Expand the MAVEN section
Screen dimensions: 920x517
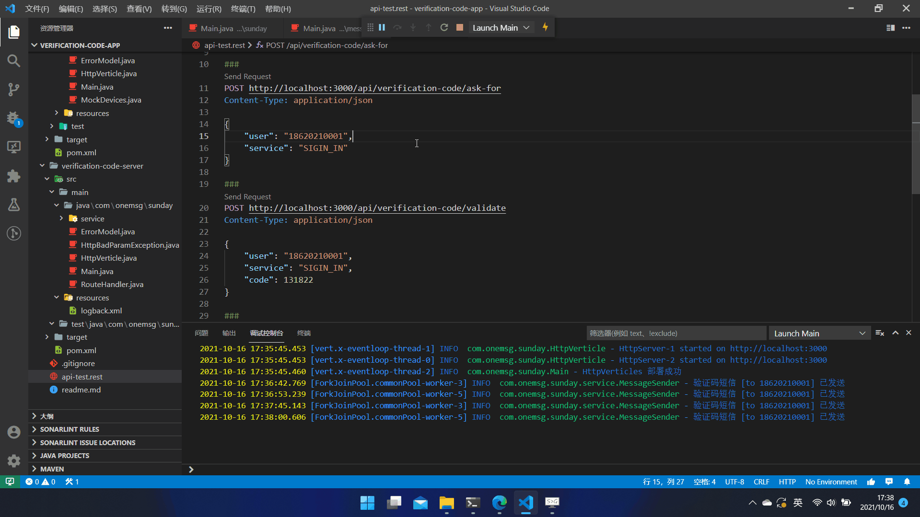tap(52, 469)
